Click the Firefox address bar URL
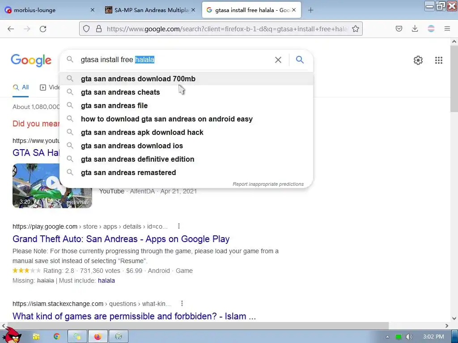This screenshot has height=343, width=458. [227, 29]
